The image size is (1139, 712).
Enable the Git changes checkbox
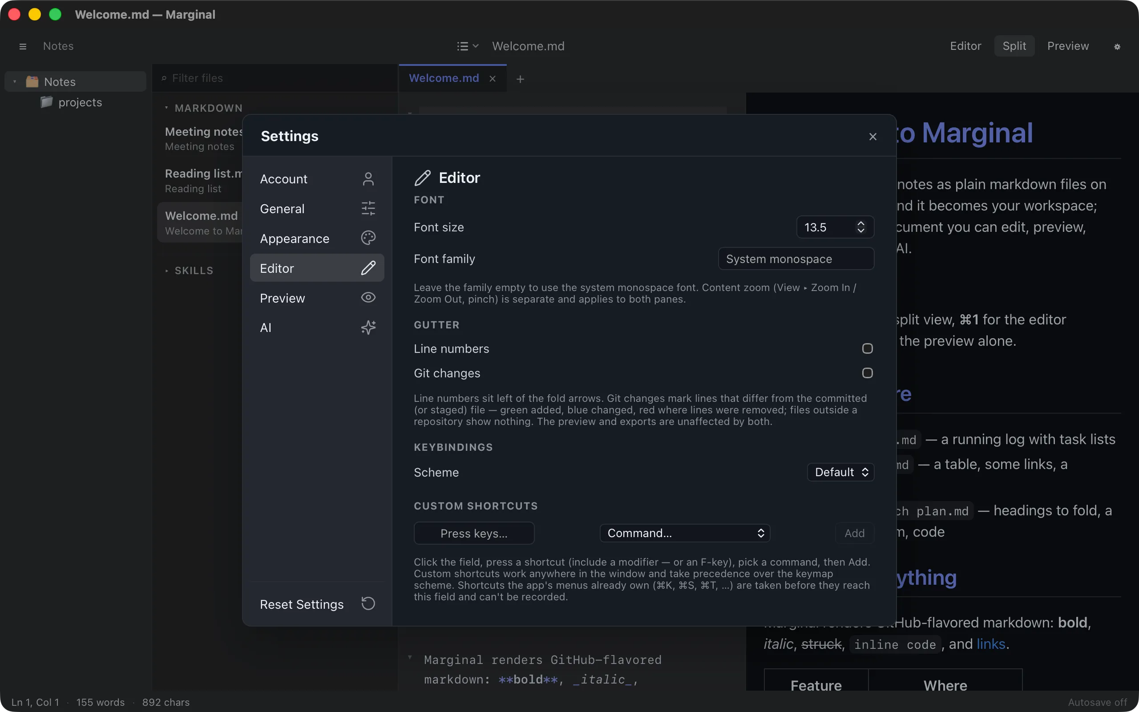[x=868, y=373]
